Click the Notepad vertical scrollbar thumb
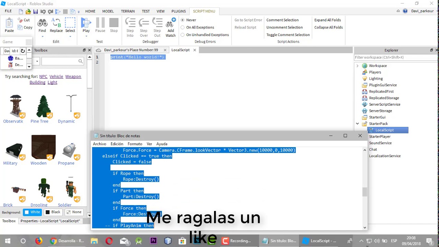The image size is (439, 247). [x=365, y=192]
